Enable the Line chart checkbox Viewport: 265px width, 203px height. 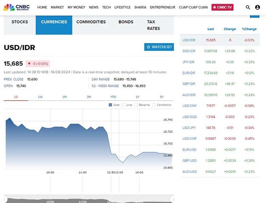point(123,105)
